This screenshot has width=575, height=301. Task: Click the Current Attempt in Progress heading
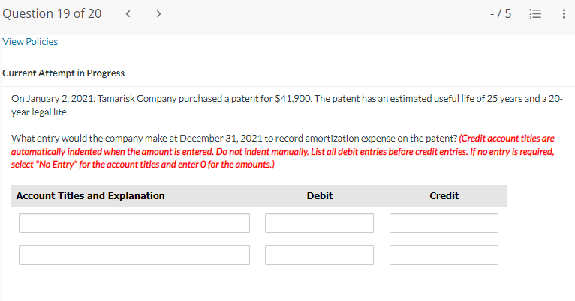64,73
